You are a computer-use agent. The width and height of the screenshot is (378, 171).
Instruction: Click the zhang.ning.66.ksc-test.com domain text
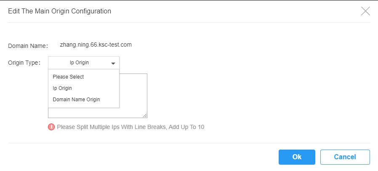(x=96, y=45)
